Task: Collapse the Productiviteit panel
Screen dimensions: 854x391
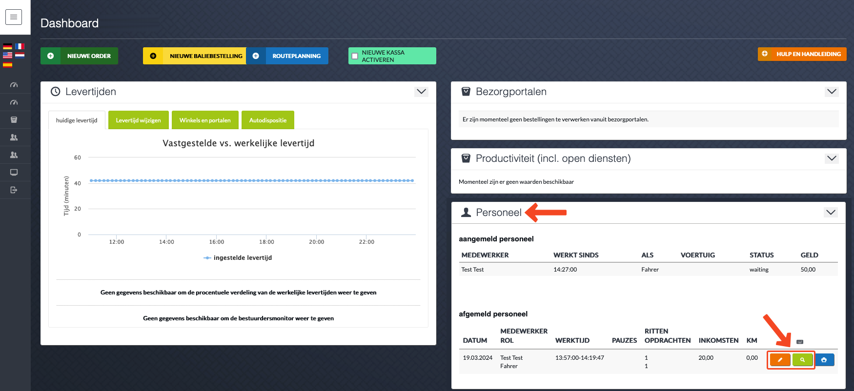Action: point(832,158)
